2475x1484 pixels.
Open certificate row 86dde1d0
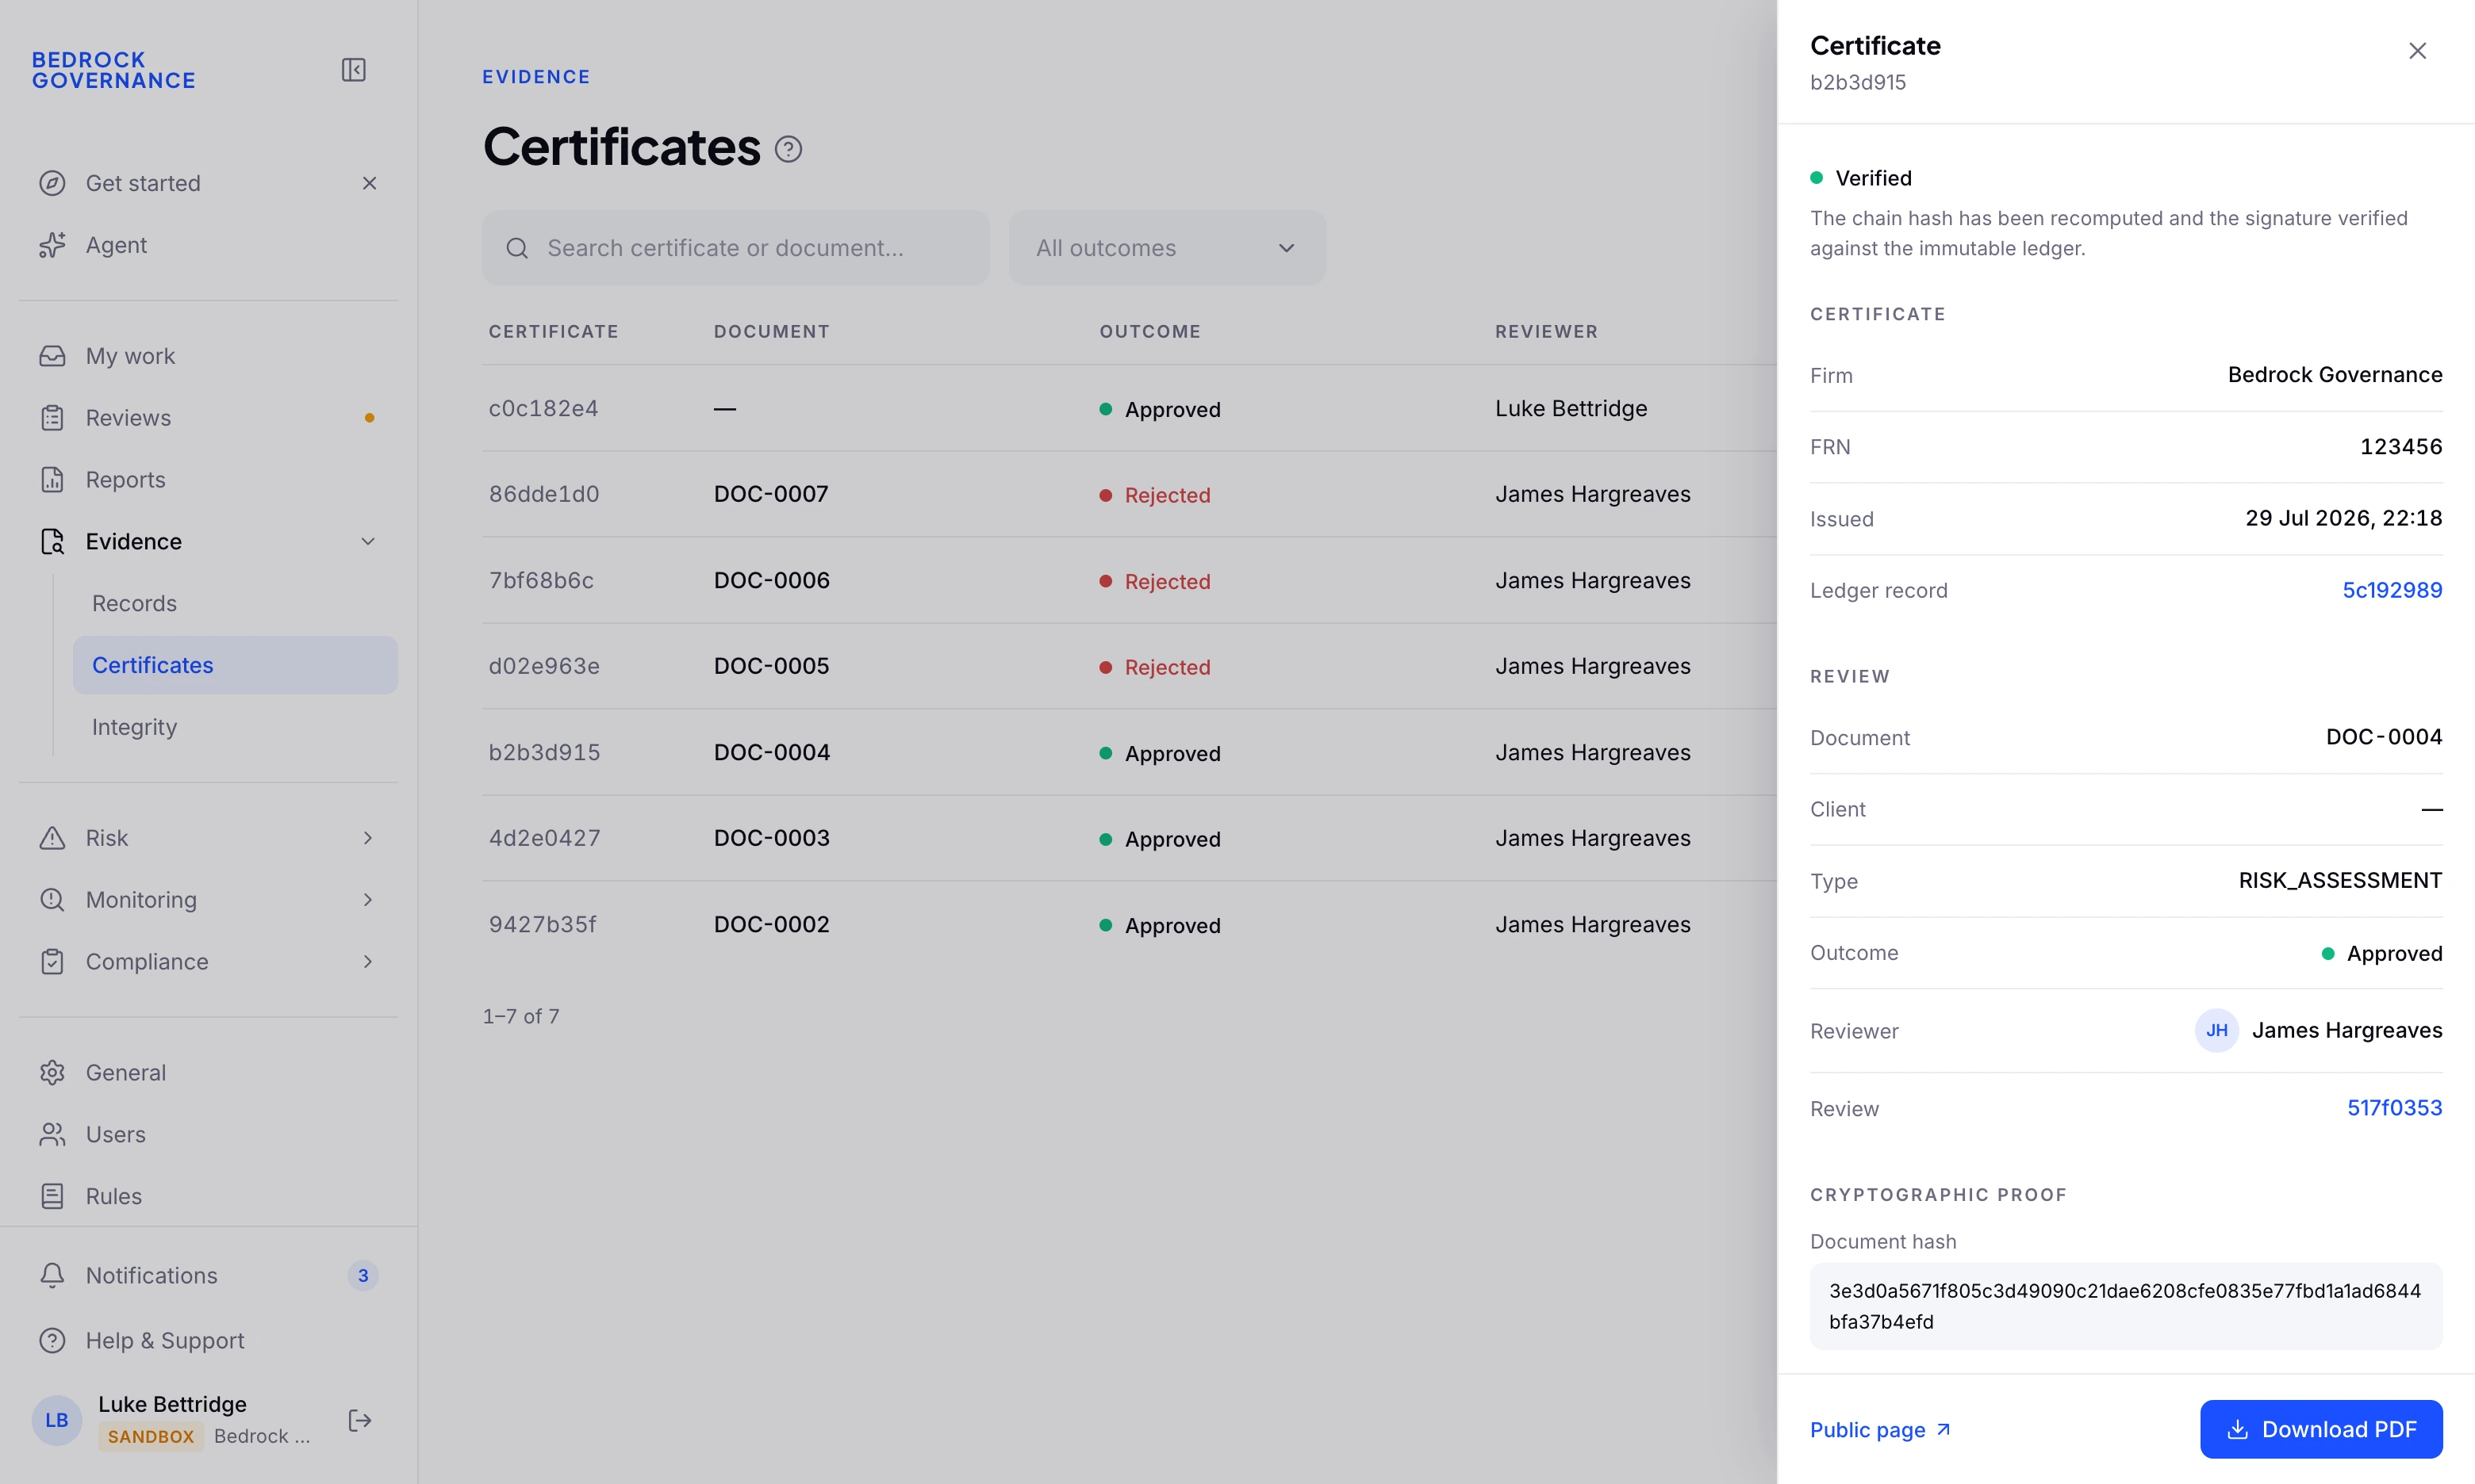1130,495
